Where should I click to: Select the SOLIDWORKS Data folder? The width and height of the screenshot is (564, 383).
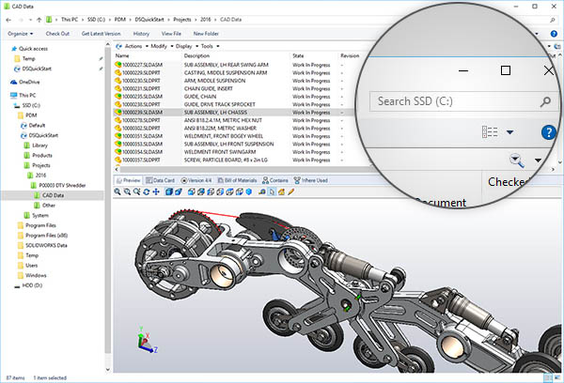pyautogui.click(x=42, y=245)
